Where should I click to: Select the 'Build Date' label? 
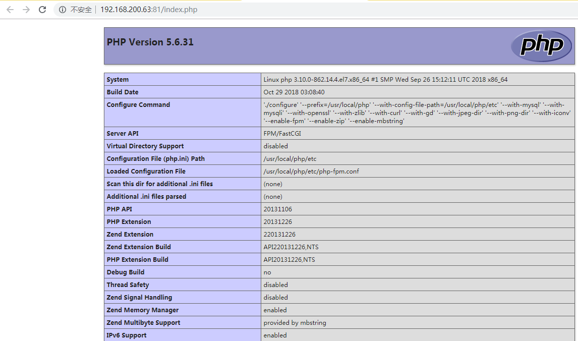(123, 92)
